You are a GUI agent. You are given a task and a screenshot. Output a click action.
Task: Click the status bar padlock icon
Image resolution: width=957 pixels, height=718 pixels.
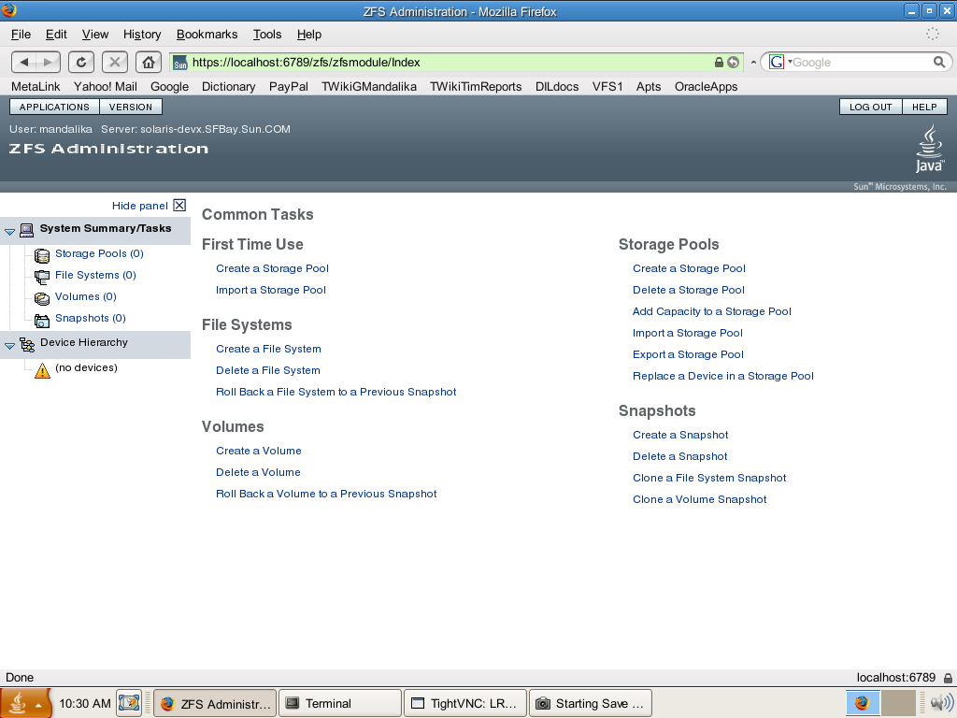(948, 678)
